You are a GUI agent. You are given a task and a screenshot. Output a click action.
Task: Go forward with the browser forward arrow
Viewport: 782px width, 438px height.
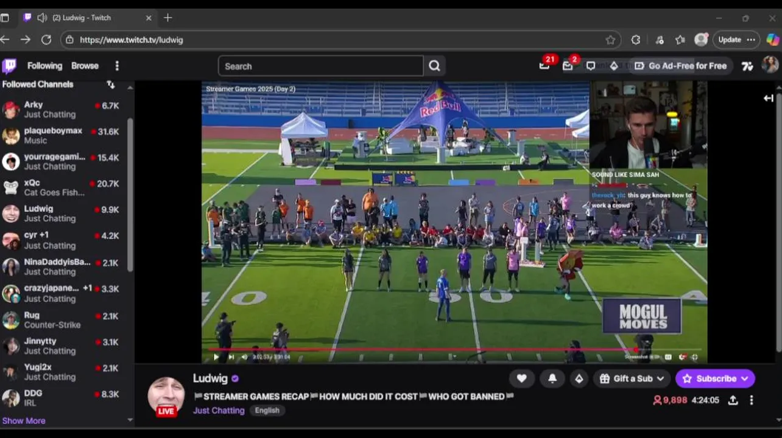tap(26, 40)
